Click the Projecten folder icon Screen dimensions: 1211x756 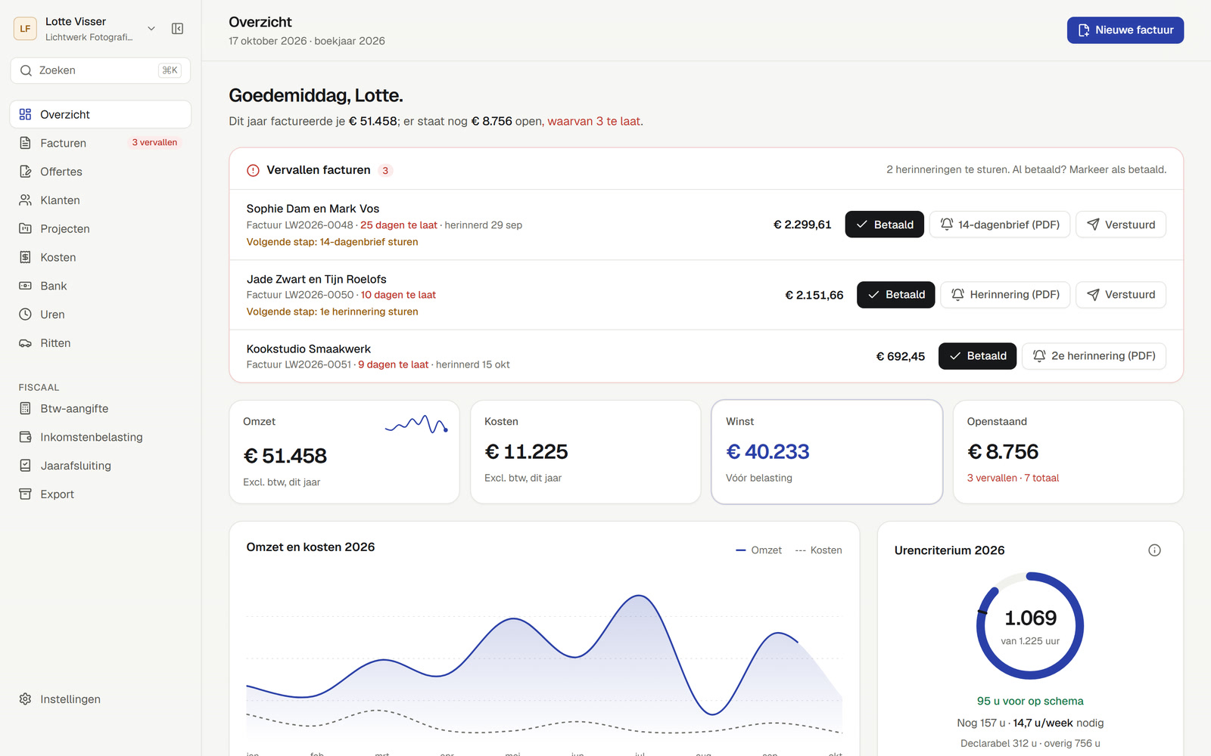[x=25, y=228]
